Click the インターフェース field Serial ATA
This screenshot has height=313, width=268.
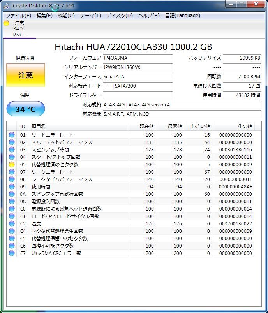[x=138, y=77]
